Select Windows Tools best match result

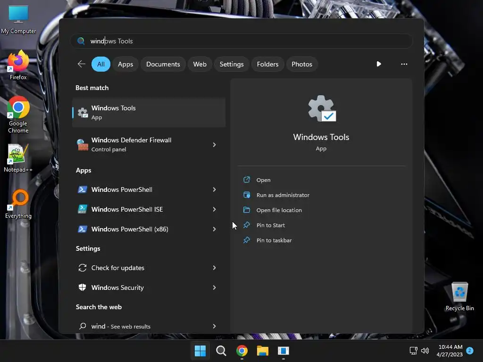click(x=149, y=113)
